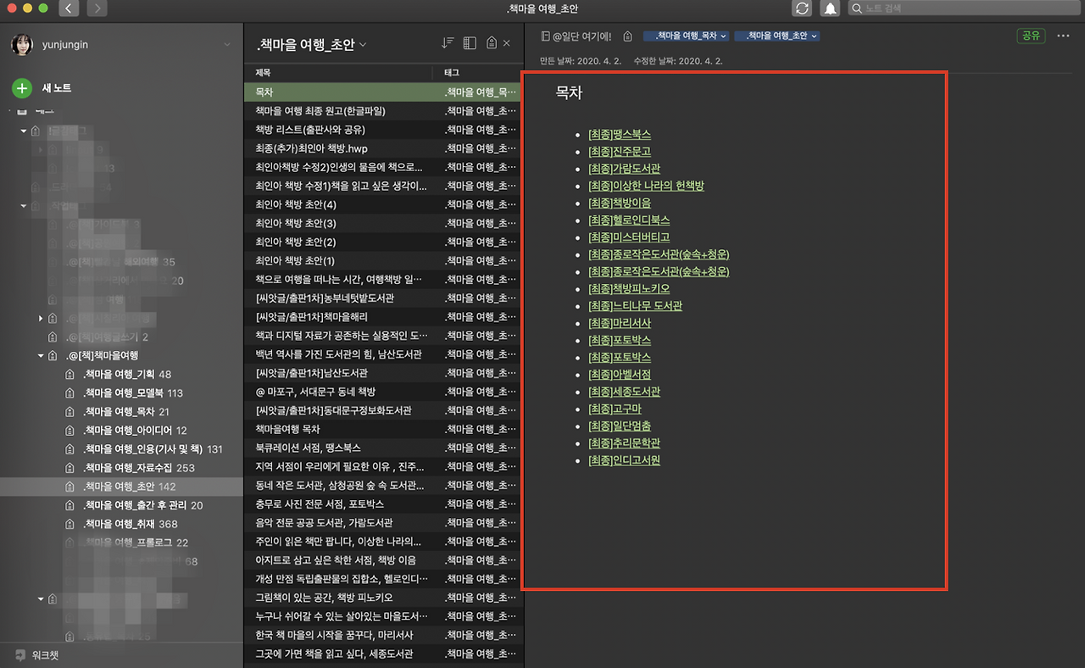Click the note title 목차 in the editor
The width and height of the screenshot is (1085, 668).
click(569, 93)
